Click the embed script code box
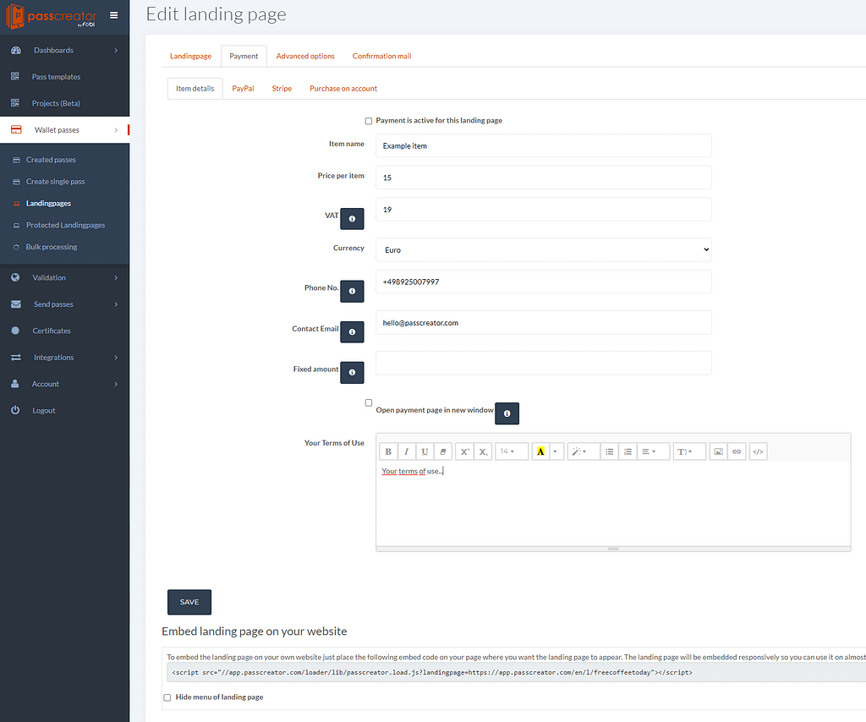This screenshot has height=722, width=866. pyautogui.click(x=517, y=672)
